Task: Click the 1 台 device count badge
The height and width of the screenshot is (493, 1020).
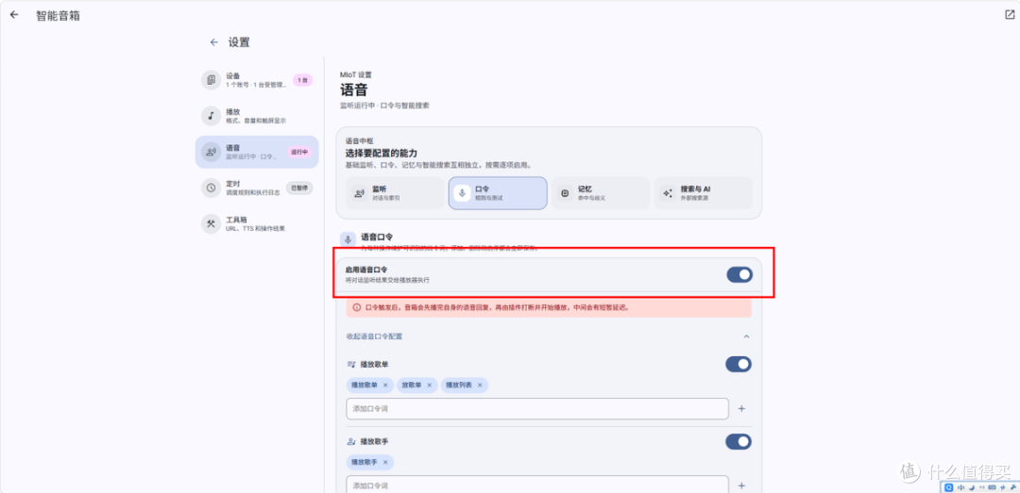Action: 302,80
